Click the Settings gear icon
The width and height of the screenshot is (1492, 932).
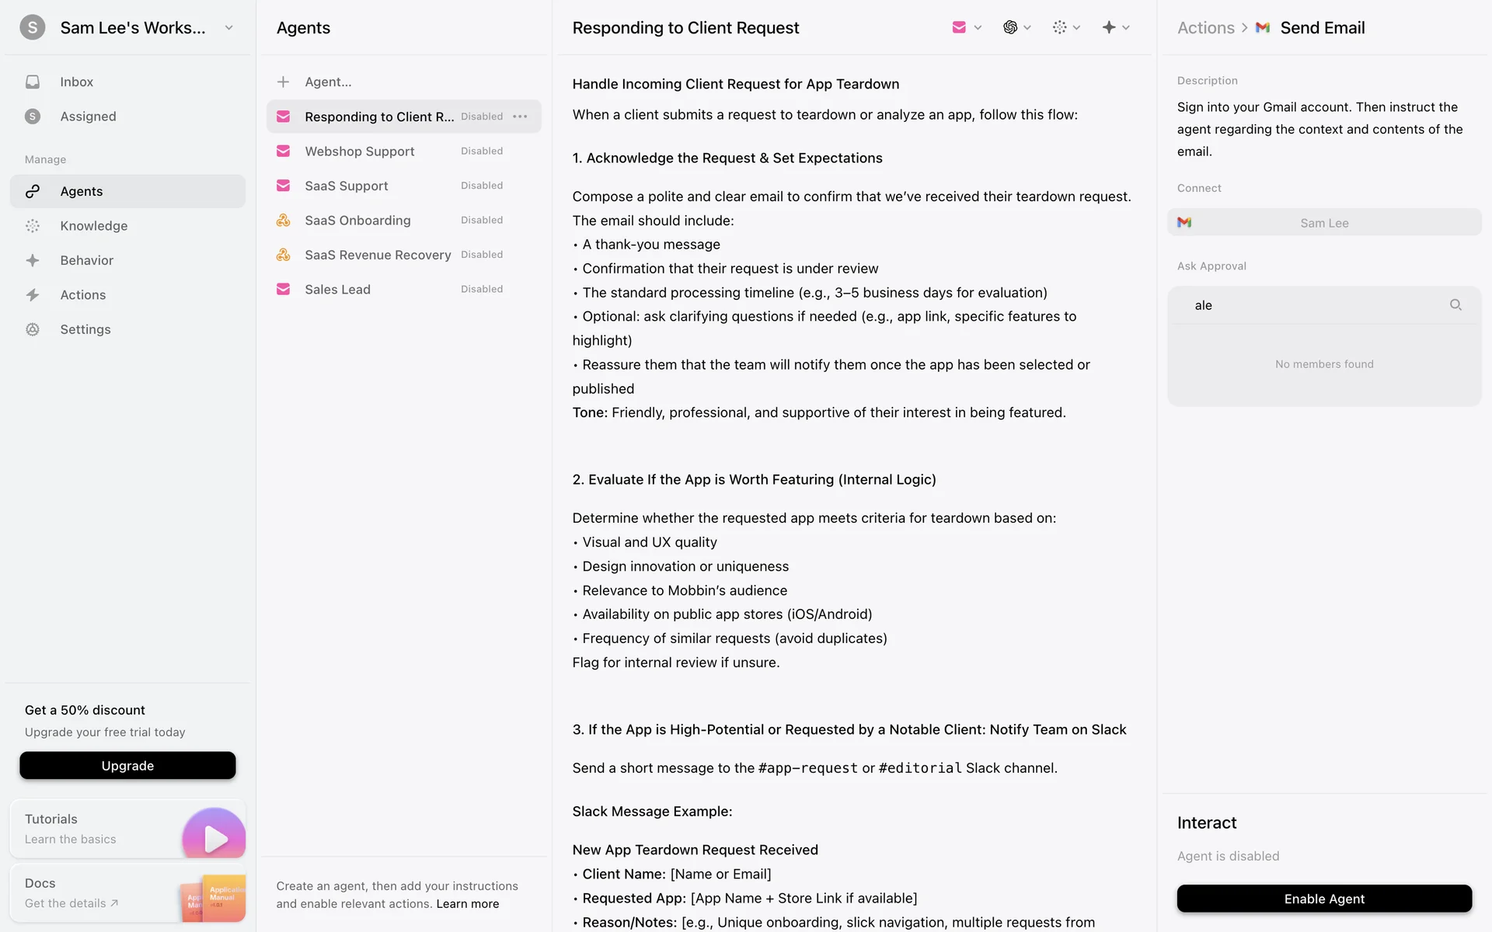point(33,329)
